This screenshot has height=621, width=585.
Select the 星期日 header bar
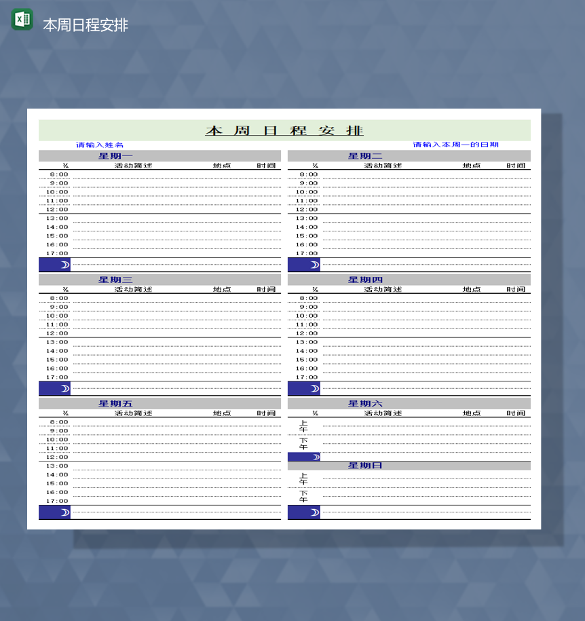410,464
